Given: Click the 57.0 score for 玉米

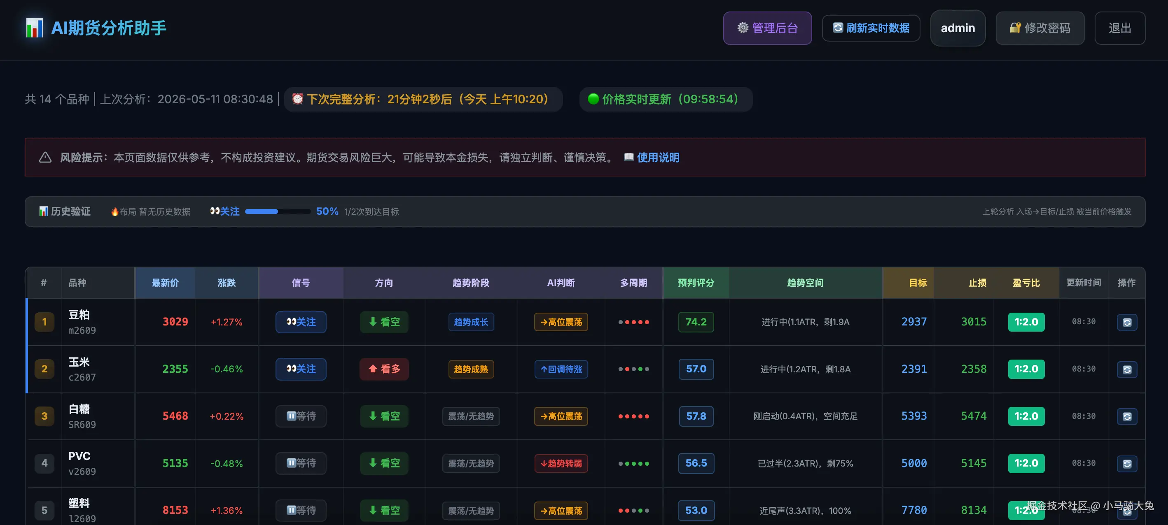Looking at the screenshot, I should click(696, 369).
